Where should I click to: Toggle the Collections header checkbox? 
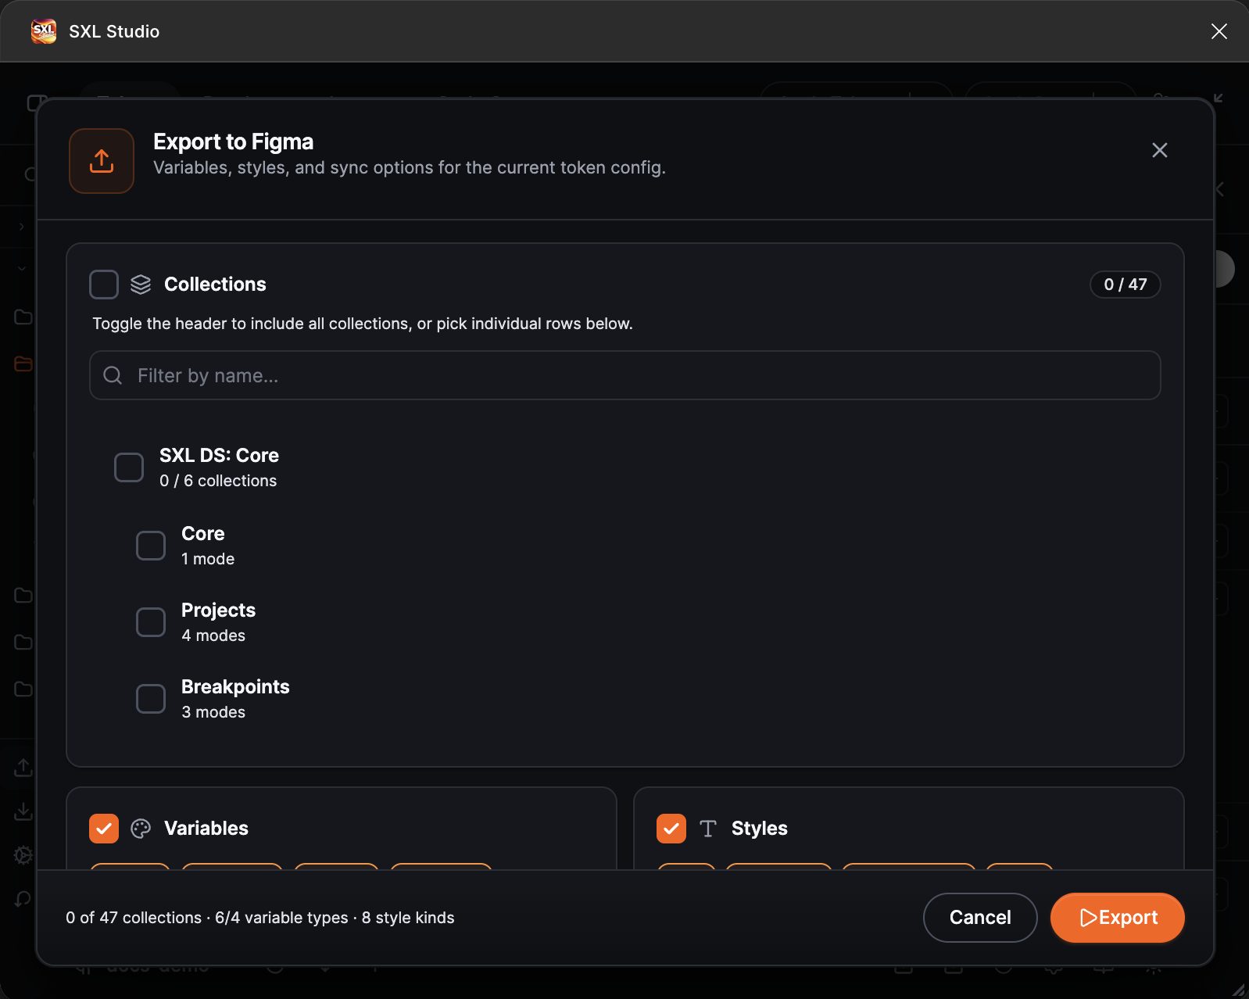[104, 285]
